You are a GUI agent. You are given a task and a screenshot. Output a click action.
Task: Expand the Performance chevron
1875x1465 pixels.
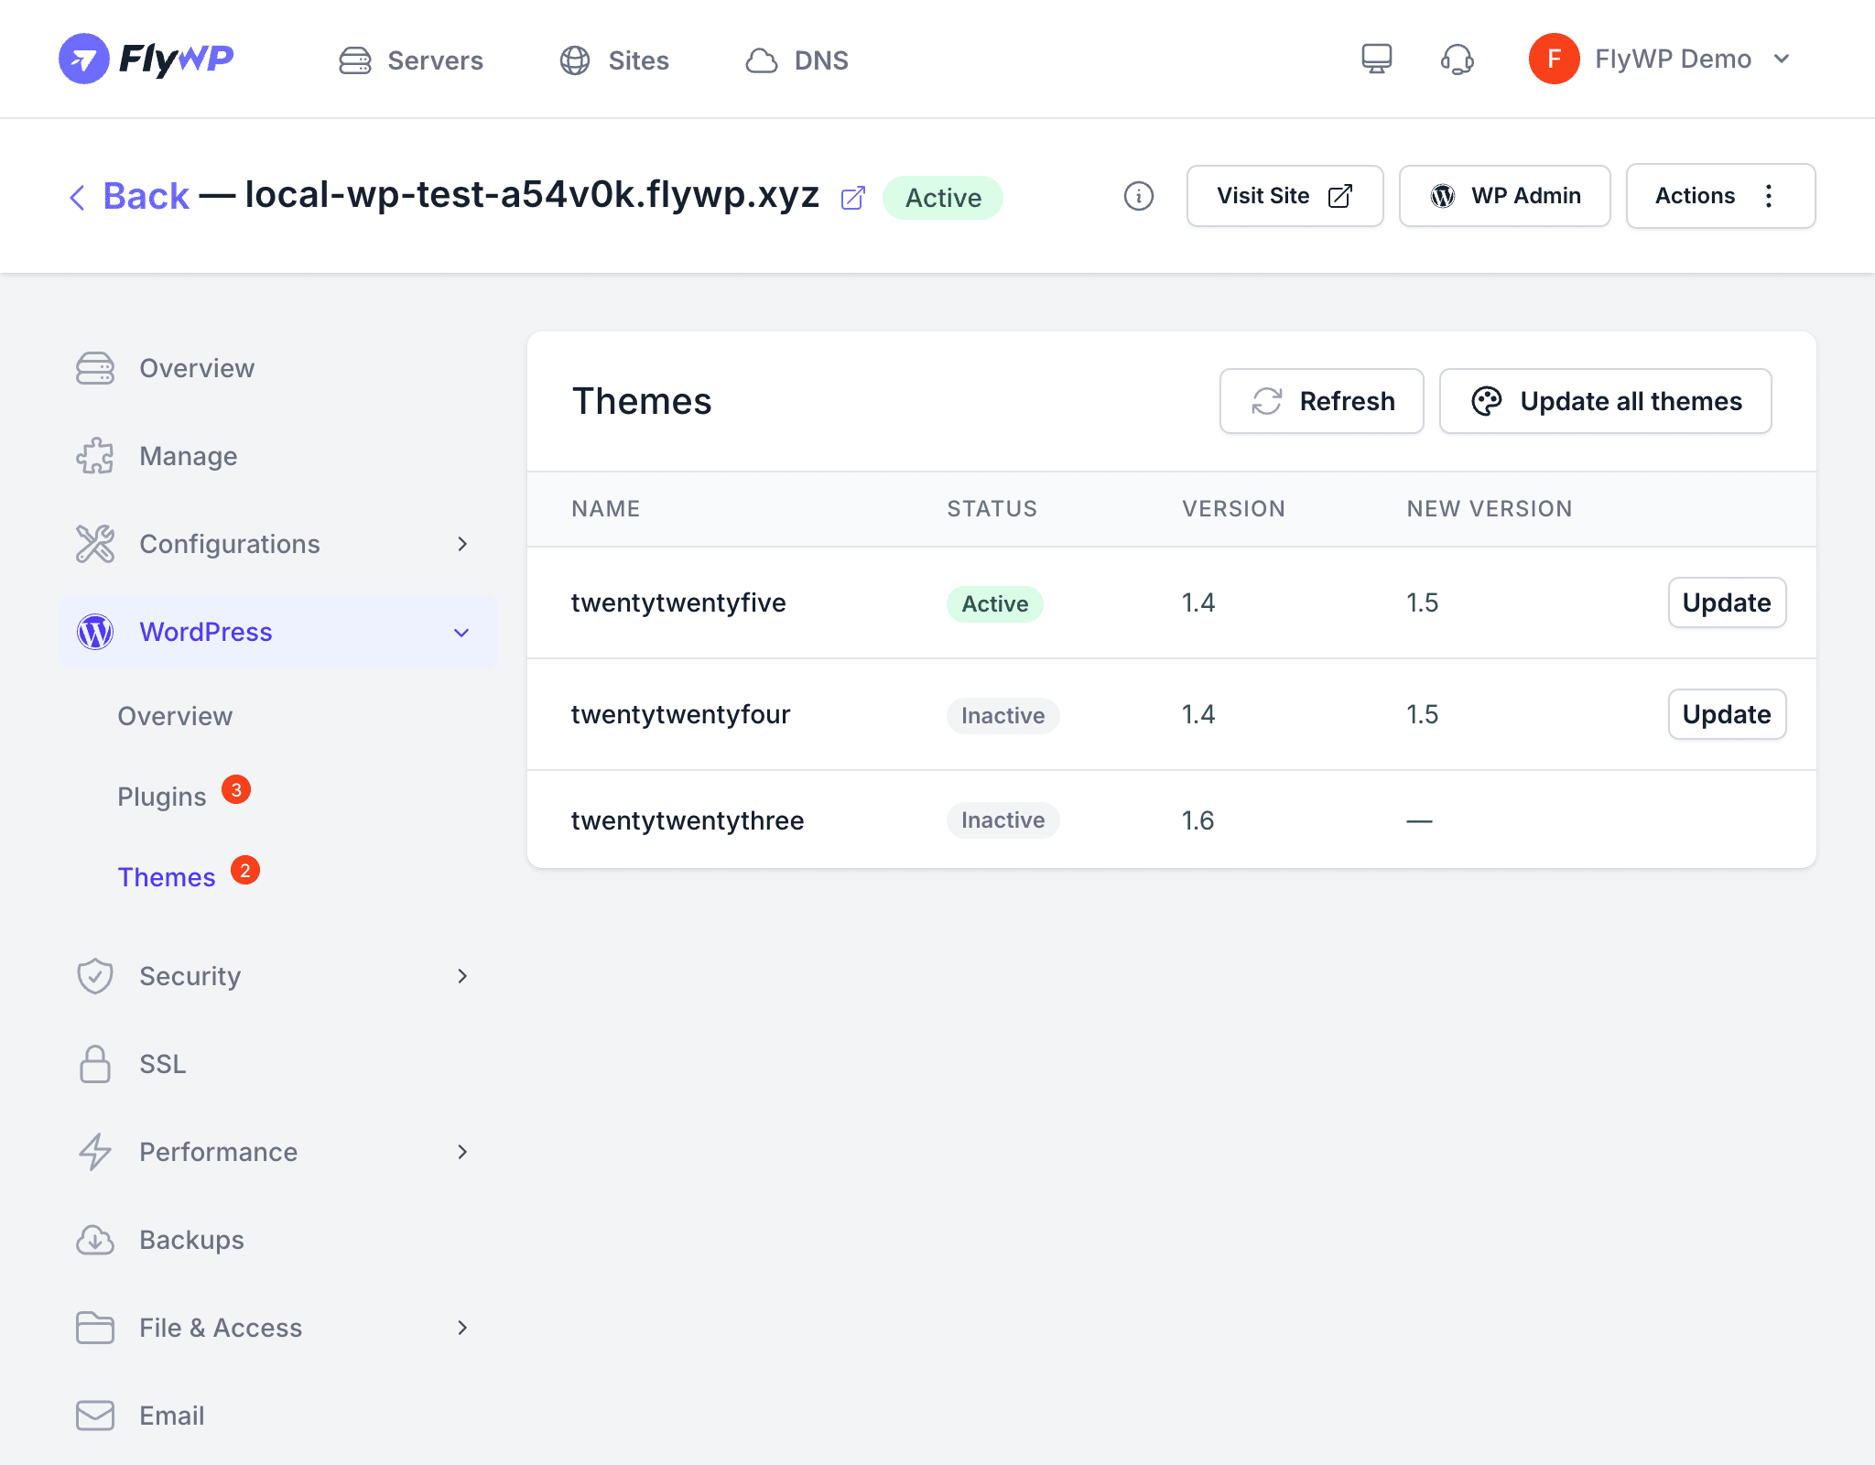coord(462,1152)
